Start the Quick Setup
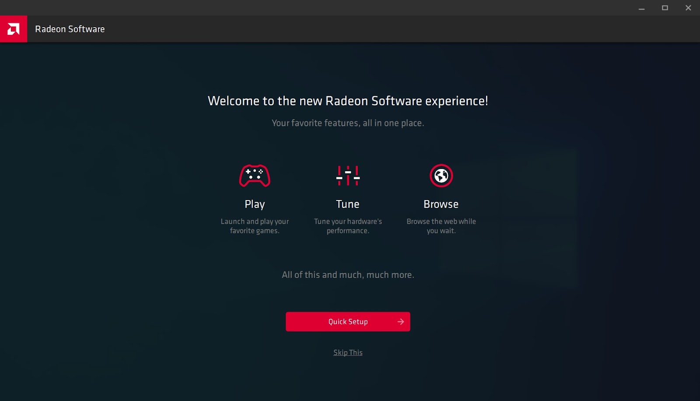 coord(348,322)
